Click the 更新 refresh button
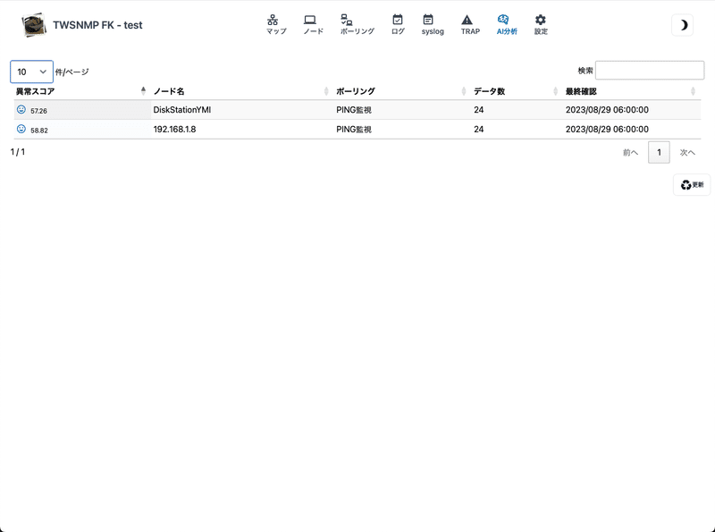The image size is (715, 532). point(692,185)
